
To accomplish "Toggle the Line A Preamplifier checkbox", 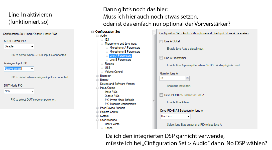I will (161, 58).
